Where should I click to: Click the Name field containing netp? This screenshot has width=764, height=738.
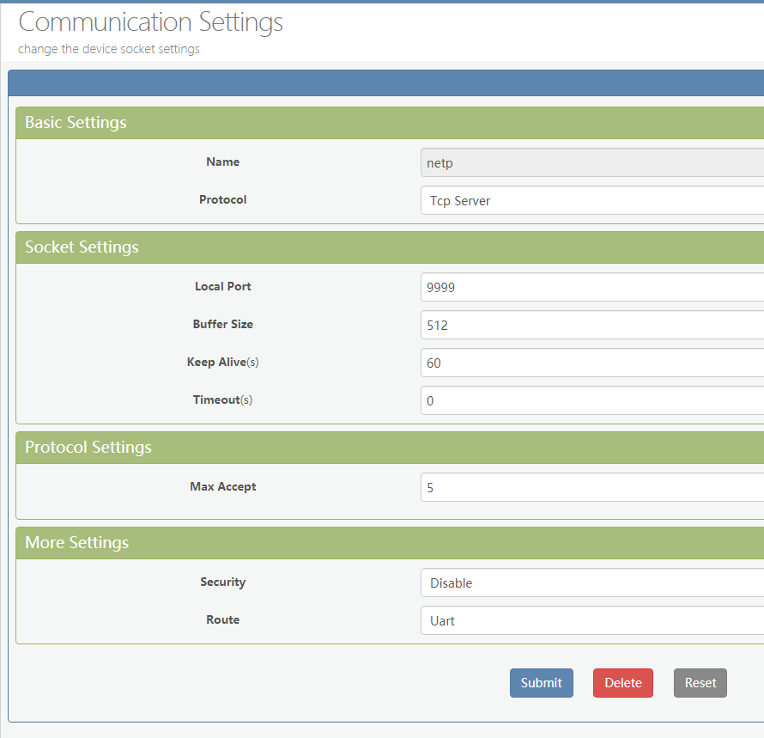coord(591,162)
